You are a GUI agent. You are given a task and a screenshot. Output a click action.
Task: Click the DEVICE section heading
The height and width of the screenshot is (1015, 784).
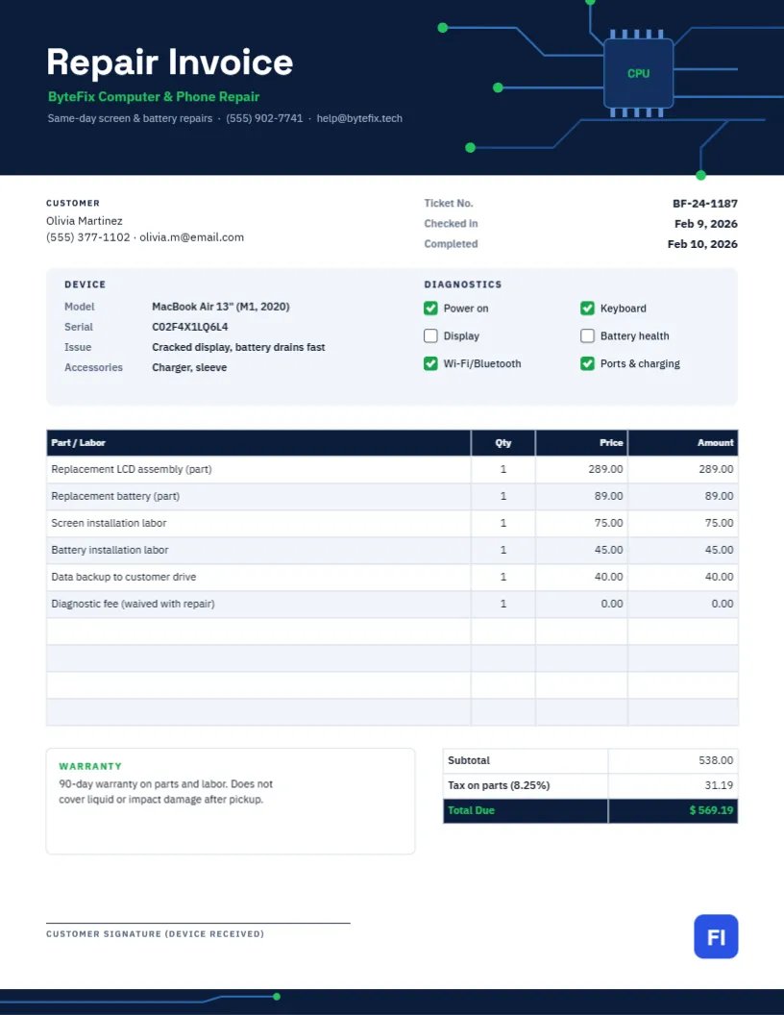(86, 285)
